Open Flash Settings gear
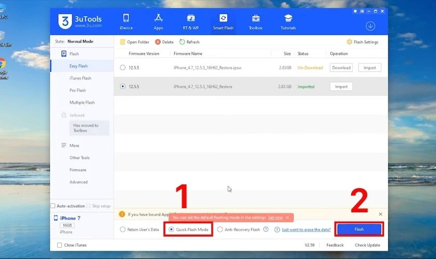Viewport: 436px width, 259px height. click(349, 42)
